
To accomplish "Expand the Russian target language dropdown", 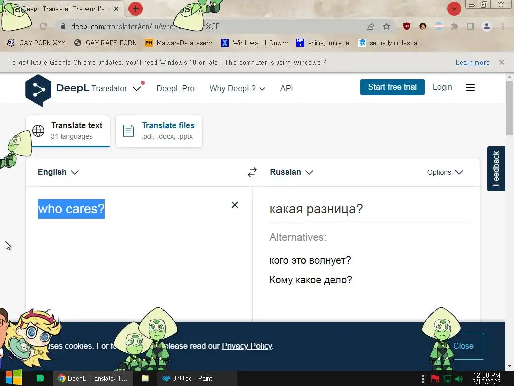I will [x=291, y=172].
